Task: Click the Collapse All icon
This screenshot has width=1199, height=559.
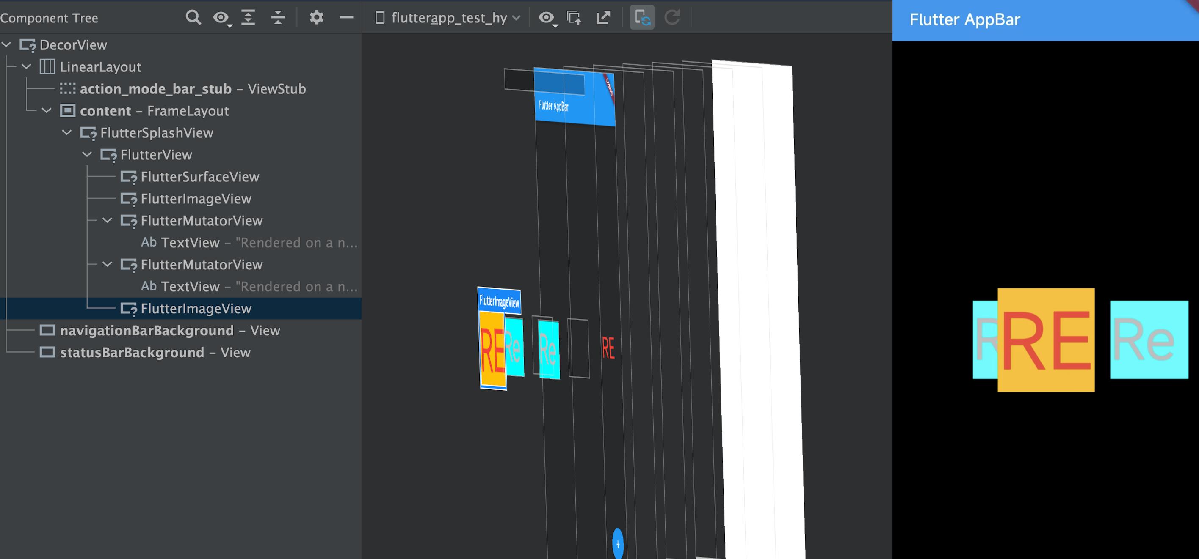Action: pyautogui.click(x=278, y=18)
